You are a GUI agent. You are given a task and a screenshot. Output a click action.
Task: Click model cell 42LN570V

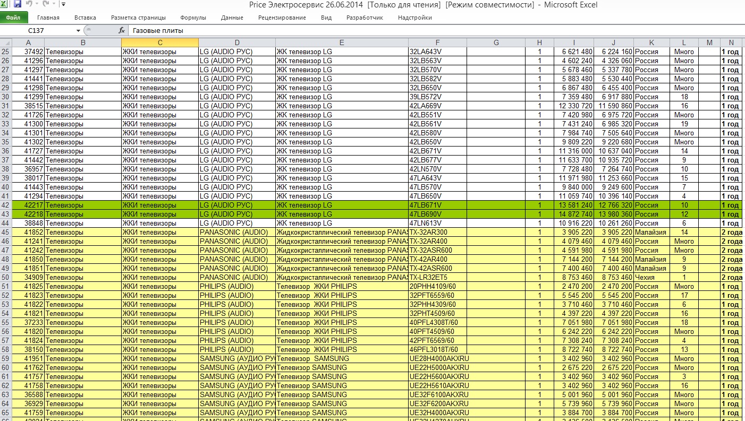437,169
